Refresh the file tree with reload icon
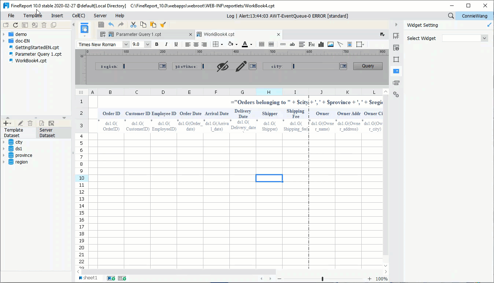This screenshot has height=283, width=494. tap(15, 25)
